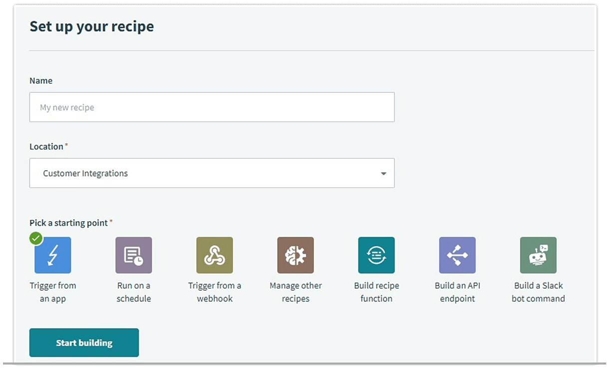Viewport: 608px width, 371px height.
Task: Click inside the Name input field
Action: click(x=212, y=107)
